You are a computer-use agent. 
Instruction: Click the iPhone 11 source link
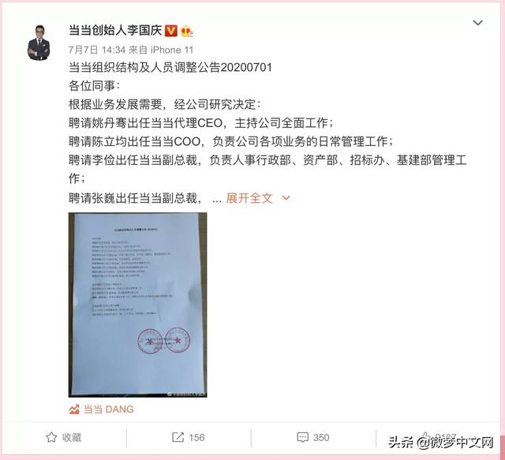point(172,50)
